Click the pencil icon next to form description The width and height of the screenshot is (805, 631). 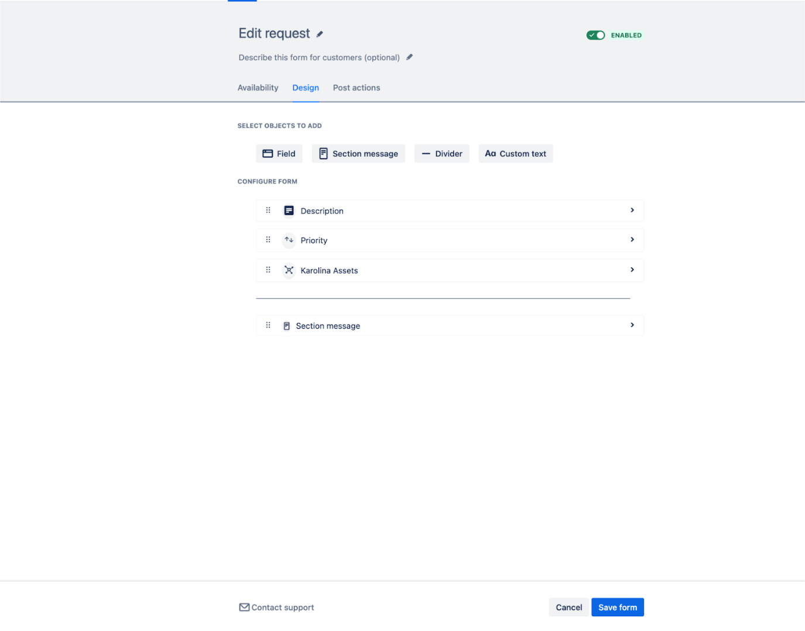pyautogui.click(x=409, y=57)
